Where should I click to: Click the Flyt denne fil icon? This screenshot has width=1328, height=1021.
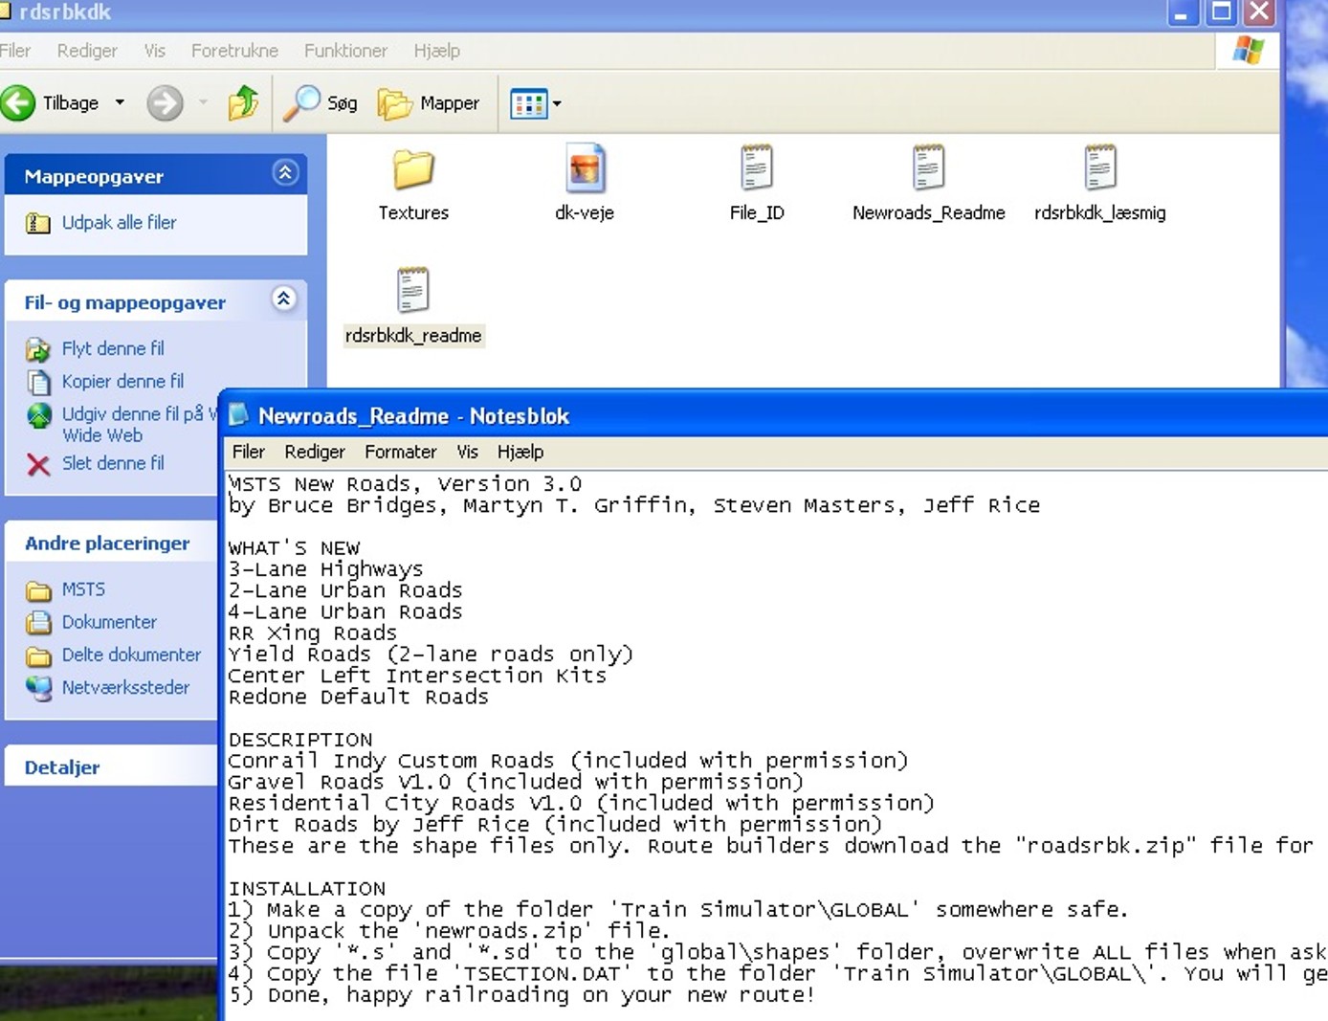[38, 349]
